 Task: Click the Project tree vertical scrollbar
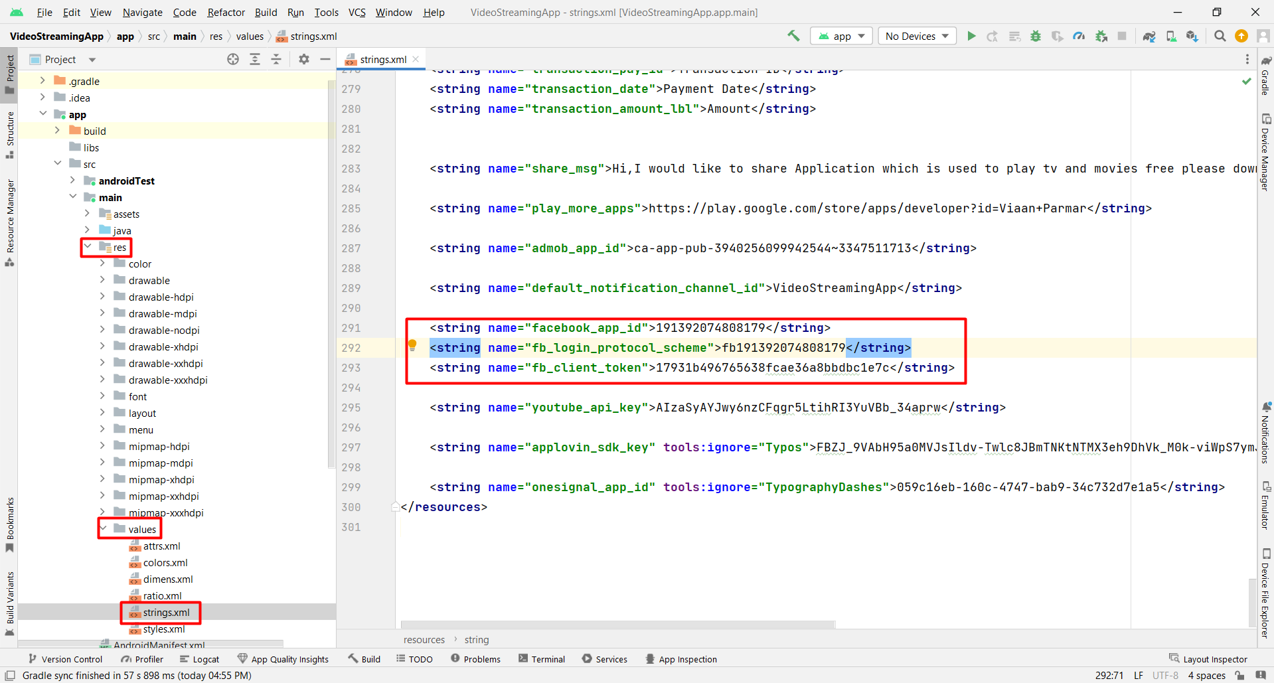pos(331,273)
